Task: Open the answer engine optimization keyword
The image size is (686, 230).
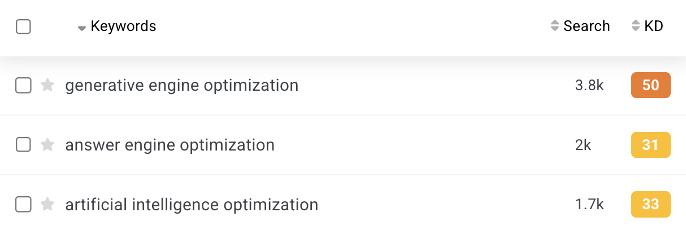Action: 170,145
